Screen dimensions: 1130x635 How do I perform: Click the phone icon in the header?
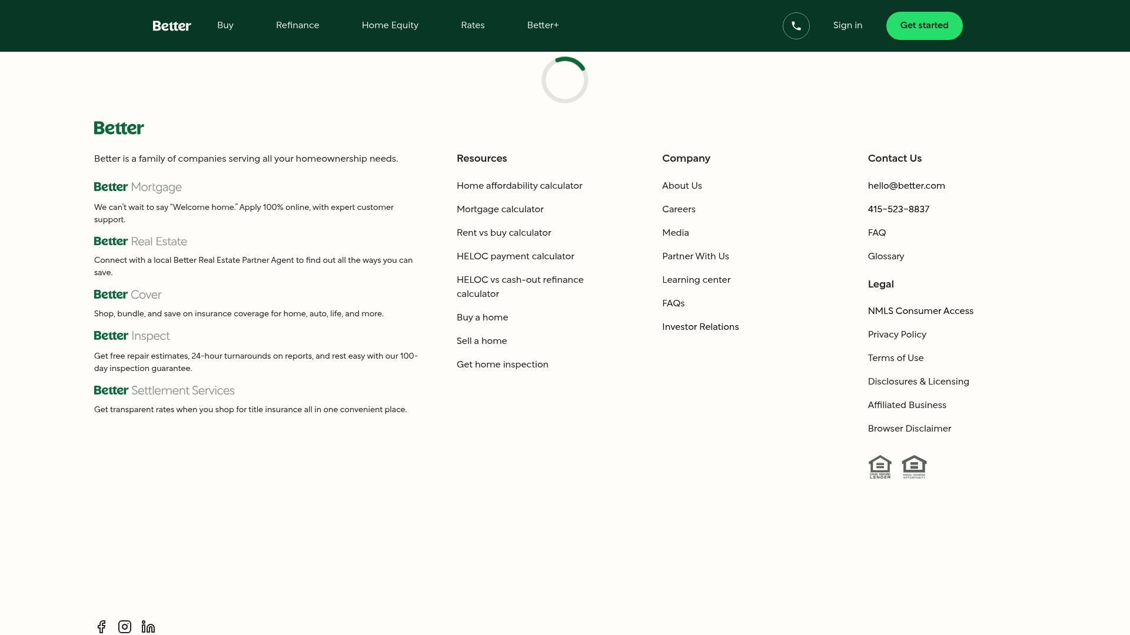796,25
